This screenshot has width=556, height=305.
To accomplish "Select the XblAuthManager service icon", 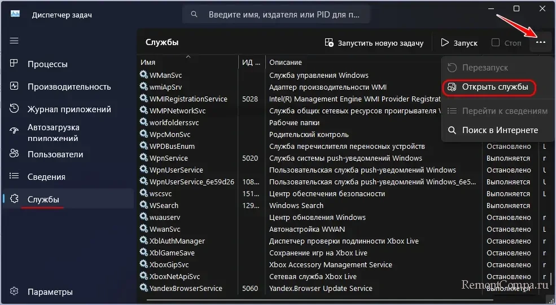I will tap(144, 241).
